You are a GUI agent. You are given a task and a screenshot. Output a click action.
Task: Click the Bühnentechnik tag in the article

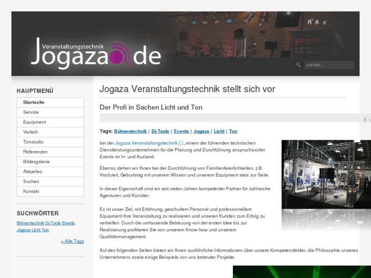[130, 131]
